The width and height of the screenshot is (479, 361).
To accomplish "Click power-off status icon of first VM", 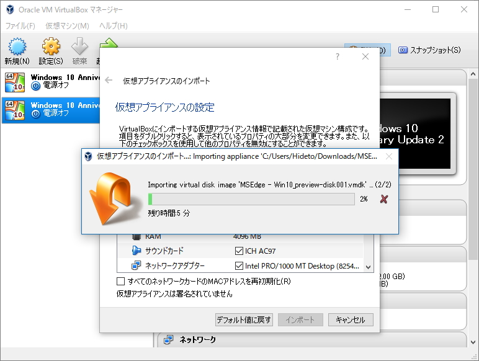I will click(x=35, y=86).
